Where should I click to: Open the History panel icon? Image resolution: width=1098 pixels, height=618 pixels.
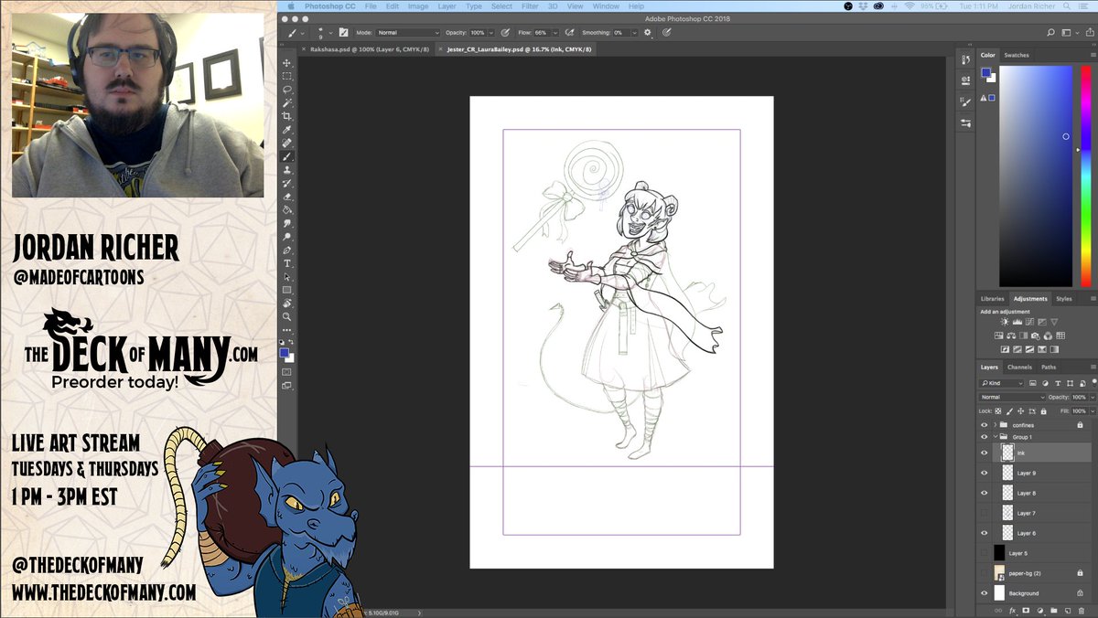pyautogui.click(x=966, y=59)
